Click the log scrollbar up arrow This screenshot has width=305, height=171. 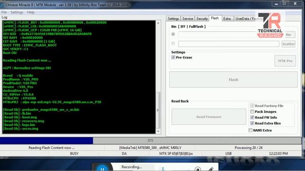(x=158, y=23)
